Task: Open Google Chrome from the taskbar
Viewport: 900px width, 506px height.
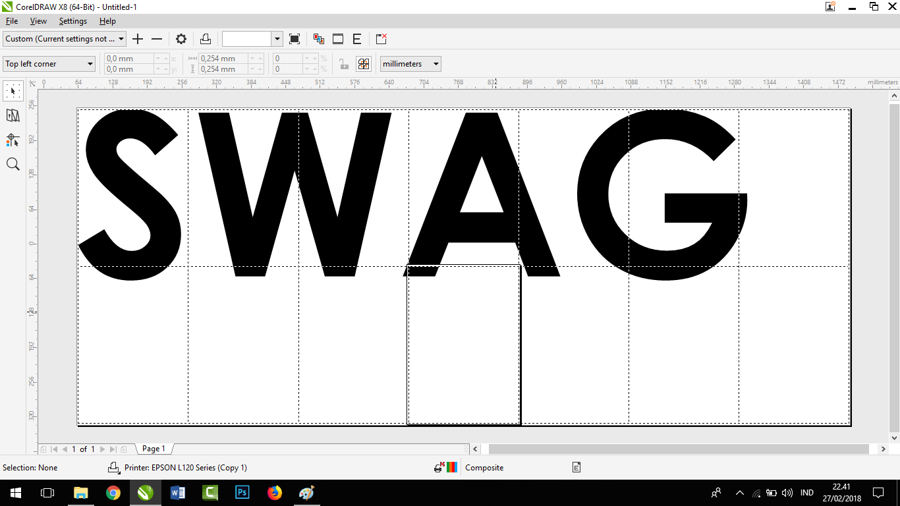Action: pos(113,493)
